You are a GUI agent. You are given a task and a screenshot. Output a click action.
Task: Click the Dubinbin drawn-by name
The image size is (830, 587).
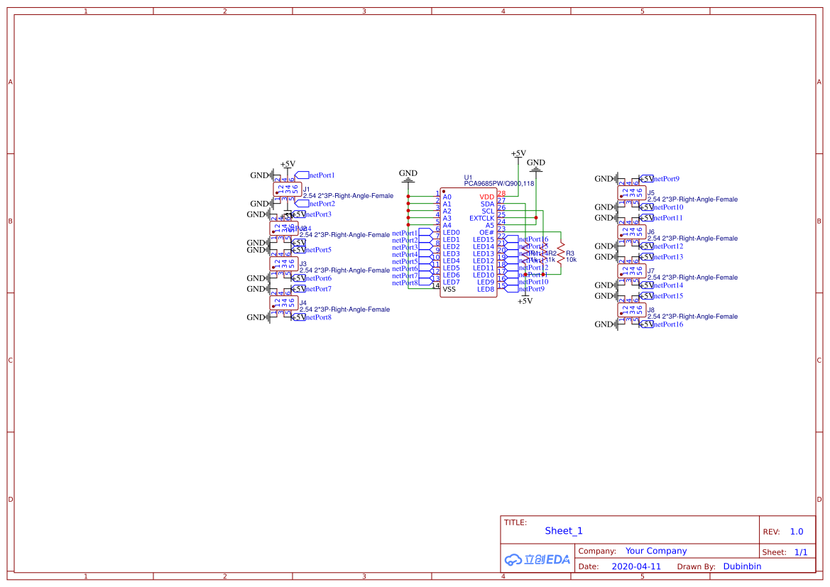(742, 566)
